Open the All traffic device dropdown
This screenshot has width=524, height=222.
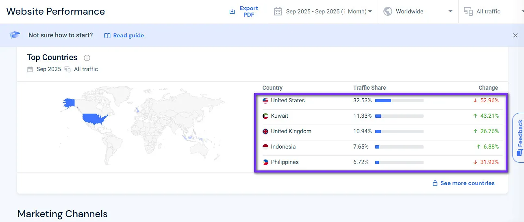point(493,11)
